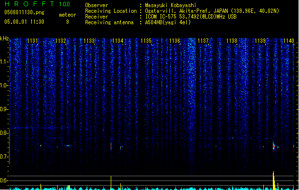Click the 1138 time marker
Viewport: 299px width, 190px height.
pos(231,41)
